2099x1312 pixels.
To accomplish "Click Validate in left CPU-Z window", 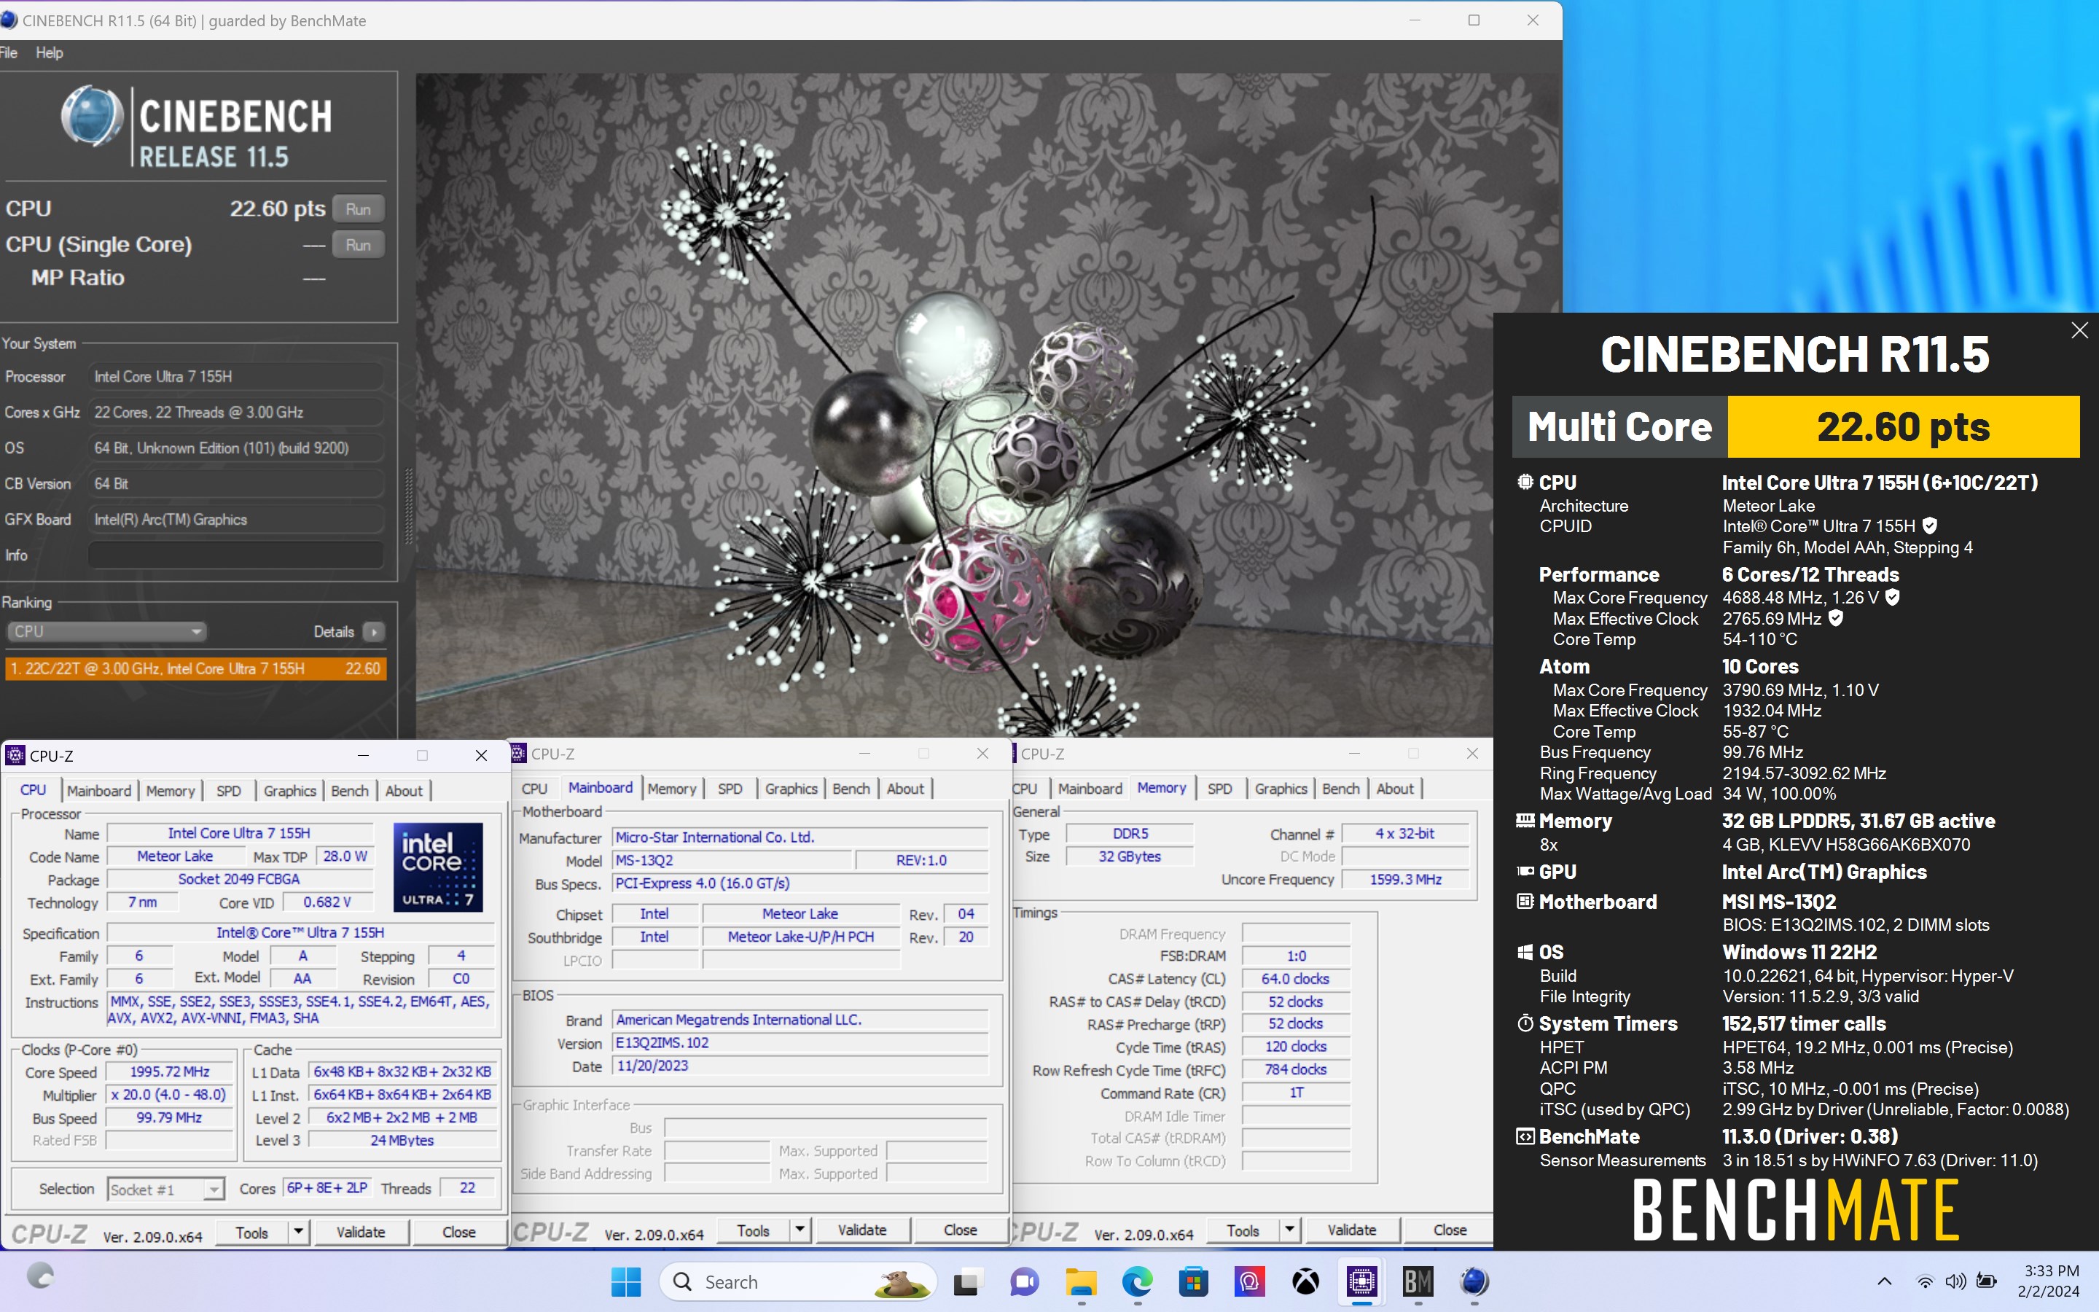I will (x=361, y=1232).
